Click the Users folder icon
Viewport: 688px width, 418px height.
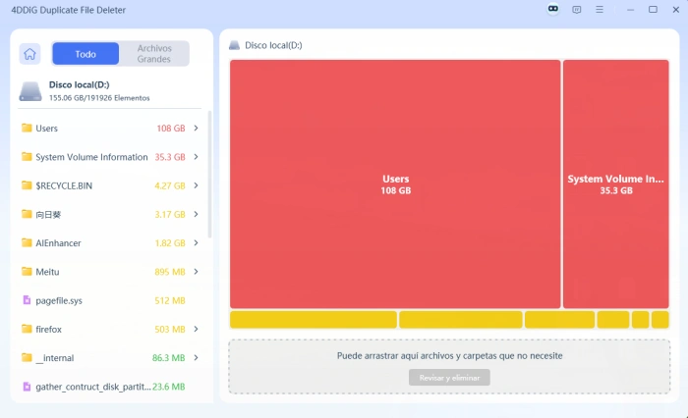click(x=27, y=128)
